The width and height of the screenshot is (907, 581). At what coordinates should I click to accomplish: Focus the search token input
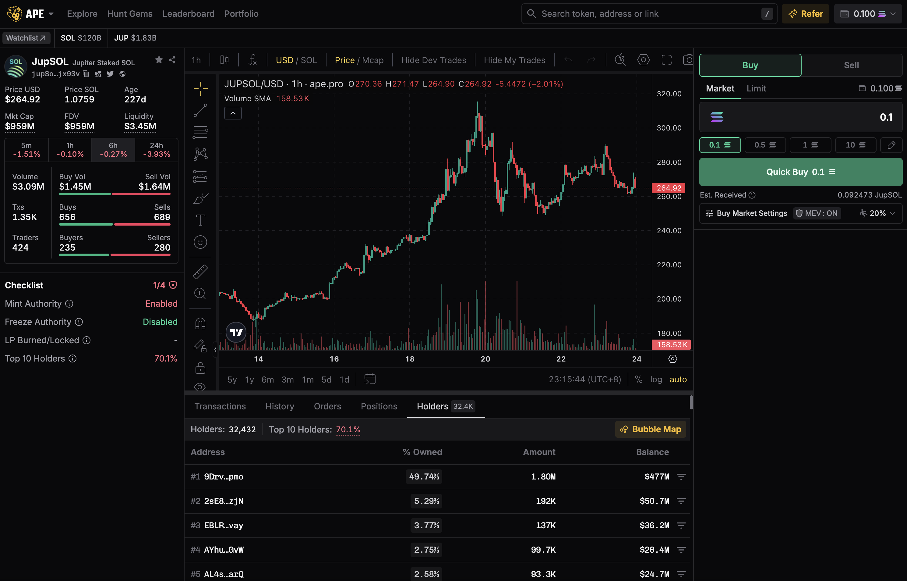[x=649, y=14]
